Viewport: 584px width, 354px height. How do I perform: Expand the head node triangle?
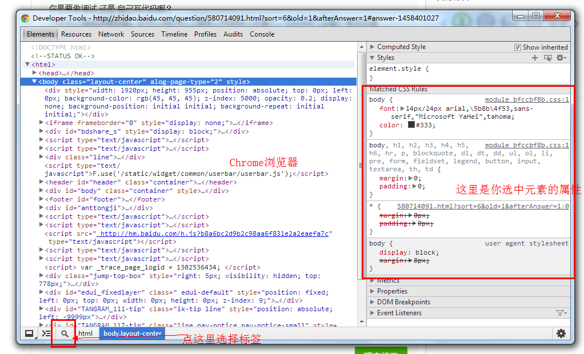pyautogui.click(x=34, y=73)
